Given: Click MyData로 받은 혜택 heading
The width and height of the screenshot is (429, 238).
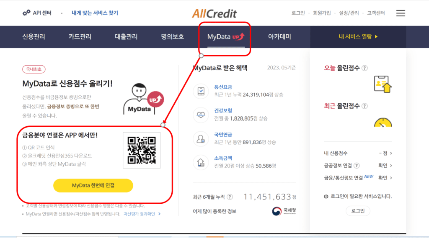Looking at the screenshot, I should coord(220,68).
